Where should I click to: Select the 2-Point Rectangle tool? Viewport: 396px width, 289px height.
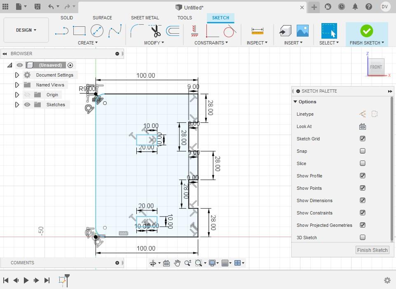point(79,31)
